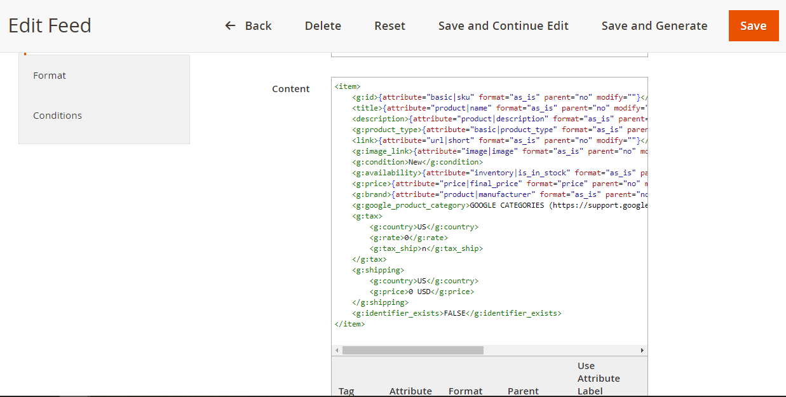Viewport: 786px width, 397px height.
Task: Switch to the Conditions tab
Action: point(57,116)
